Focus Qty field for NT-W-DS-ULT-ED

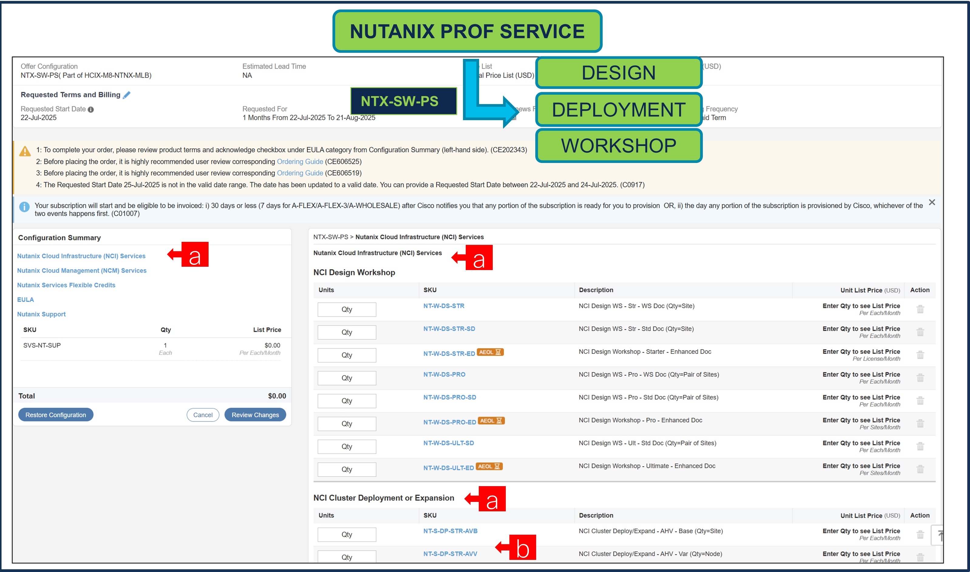[347, 469]
